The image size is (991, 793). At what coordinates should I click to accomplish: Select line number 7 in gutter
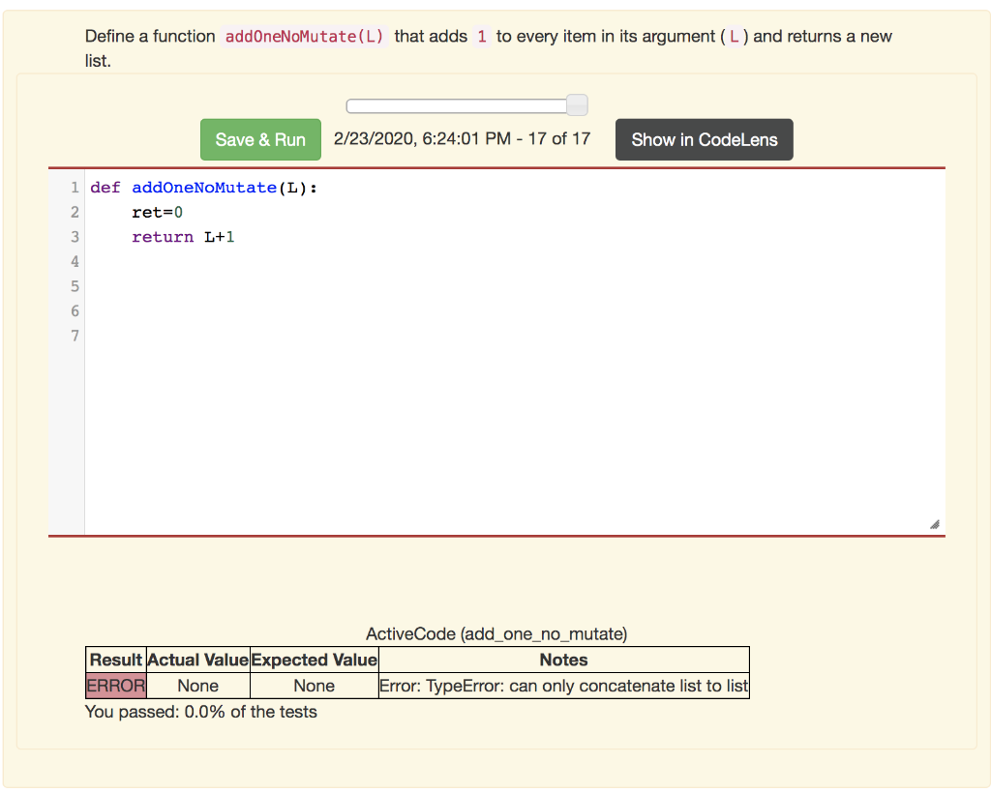coord(75,336)
